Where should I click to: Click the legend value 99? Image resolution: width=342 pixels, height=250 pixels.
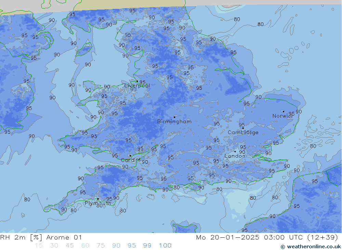coord(147,246)
